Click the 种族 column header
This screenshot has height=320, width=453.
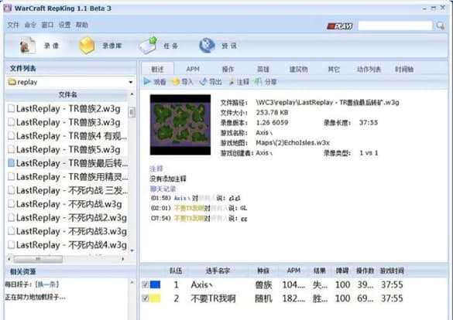pyautogui.click(x=263, y=271)
